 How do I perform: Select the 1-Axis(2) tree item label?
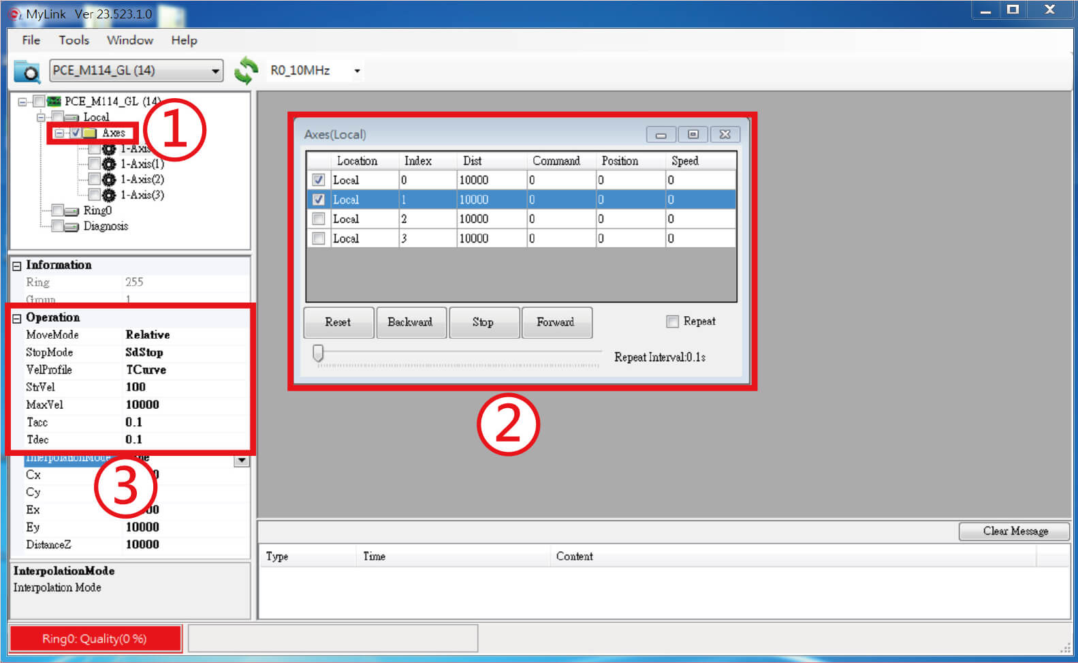(x=142, y=180)
